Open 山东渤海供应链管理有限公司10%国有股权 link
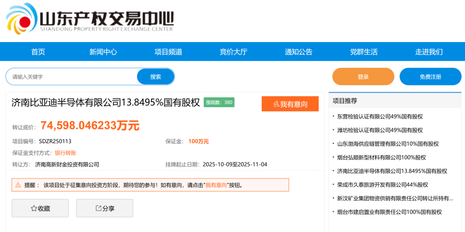 click(388, 144)
